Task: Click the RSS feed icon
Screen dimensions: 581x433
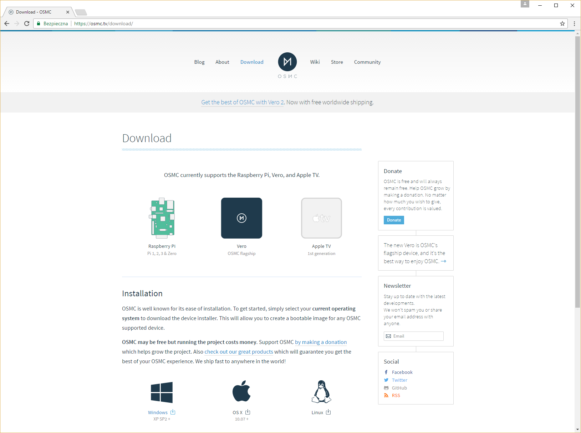Action: coord(386,395)
